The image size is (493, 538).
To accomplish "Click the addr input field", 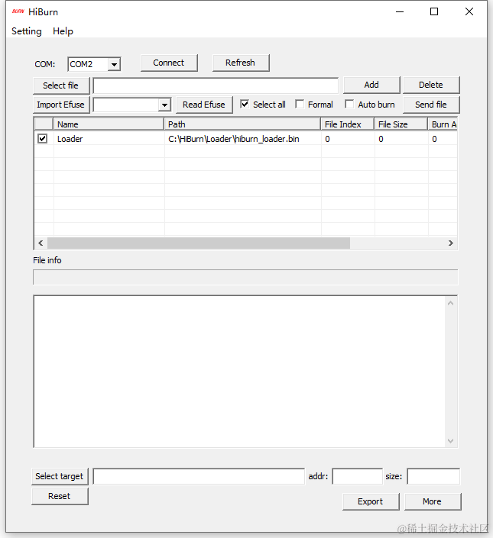I will pyautogui.click(x=357, y=477).
